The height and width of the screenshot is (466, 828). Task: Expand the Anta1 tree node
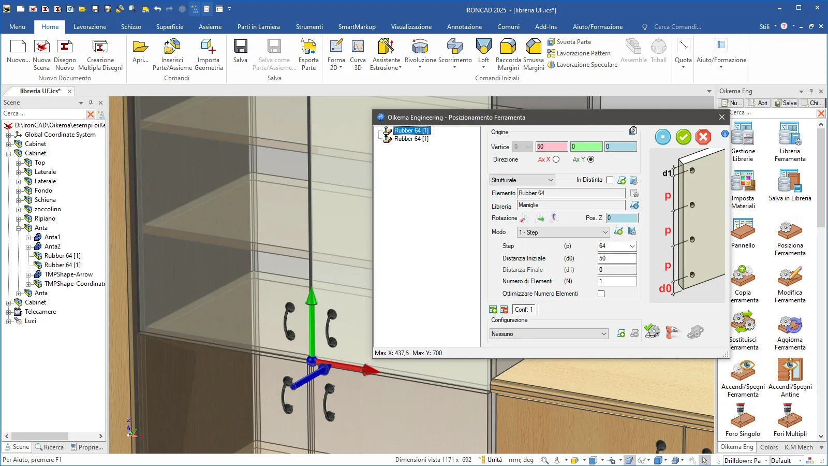click(x=28, y=238)
